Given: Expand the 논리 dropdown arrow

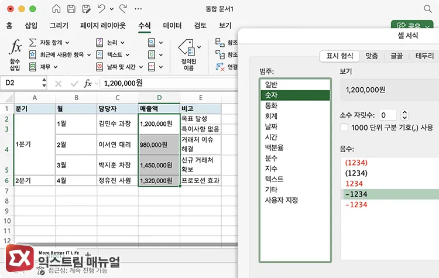Looking at the screenshot, I should click(122, 43).
